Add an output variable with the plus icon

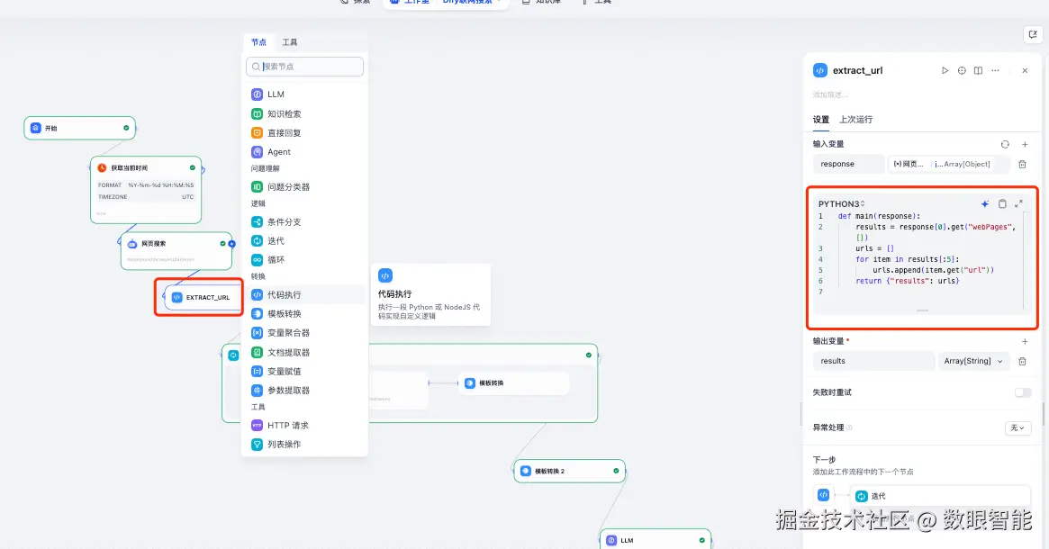tap(1025, 341)
